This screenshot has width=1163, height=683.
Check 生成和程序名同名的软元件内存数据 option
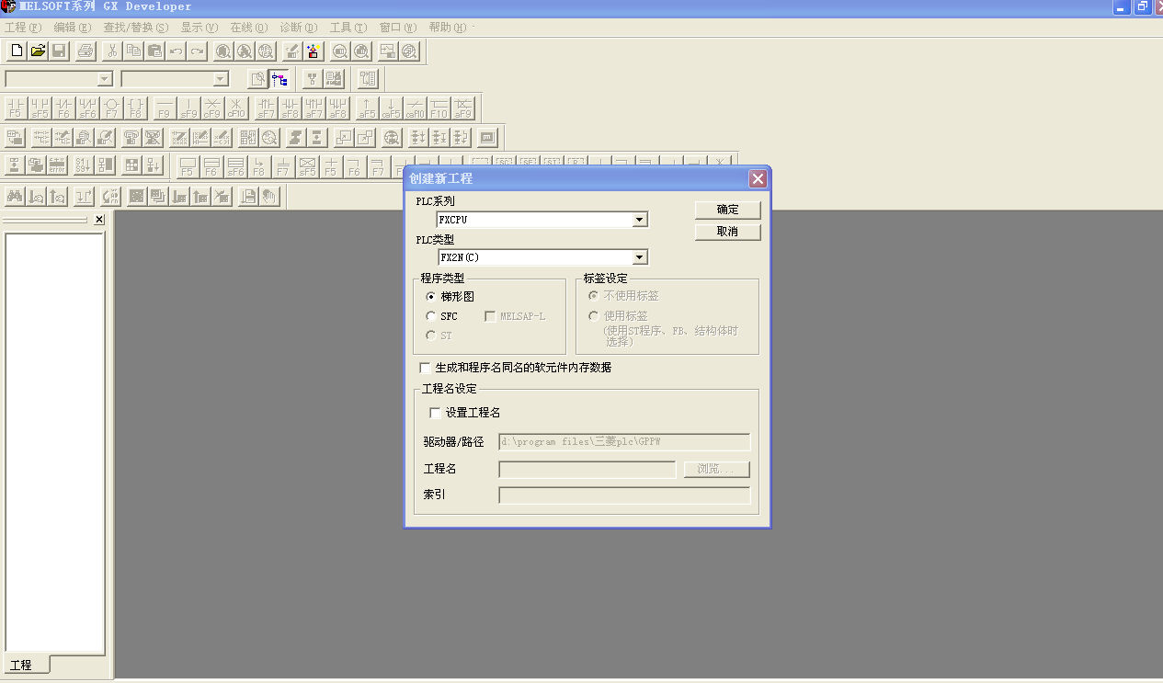click(x=425, y=368)
